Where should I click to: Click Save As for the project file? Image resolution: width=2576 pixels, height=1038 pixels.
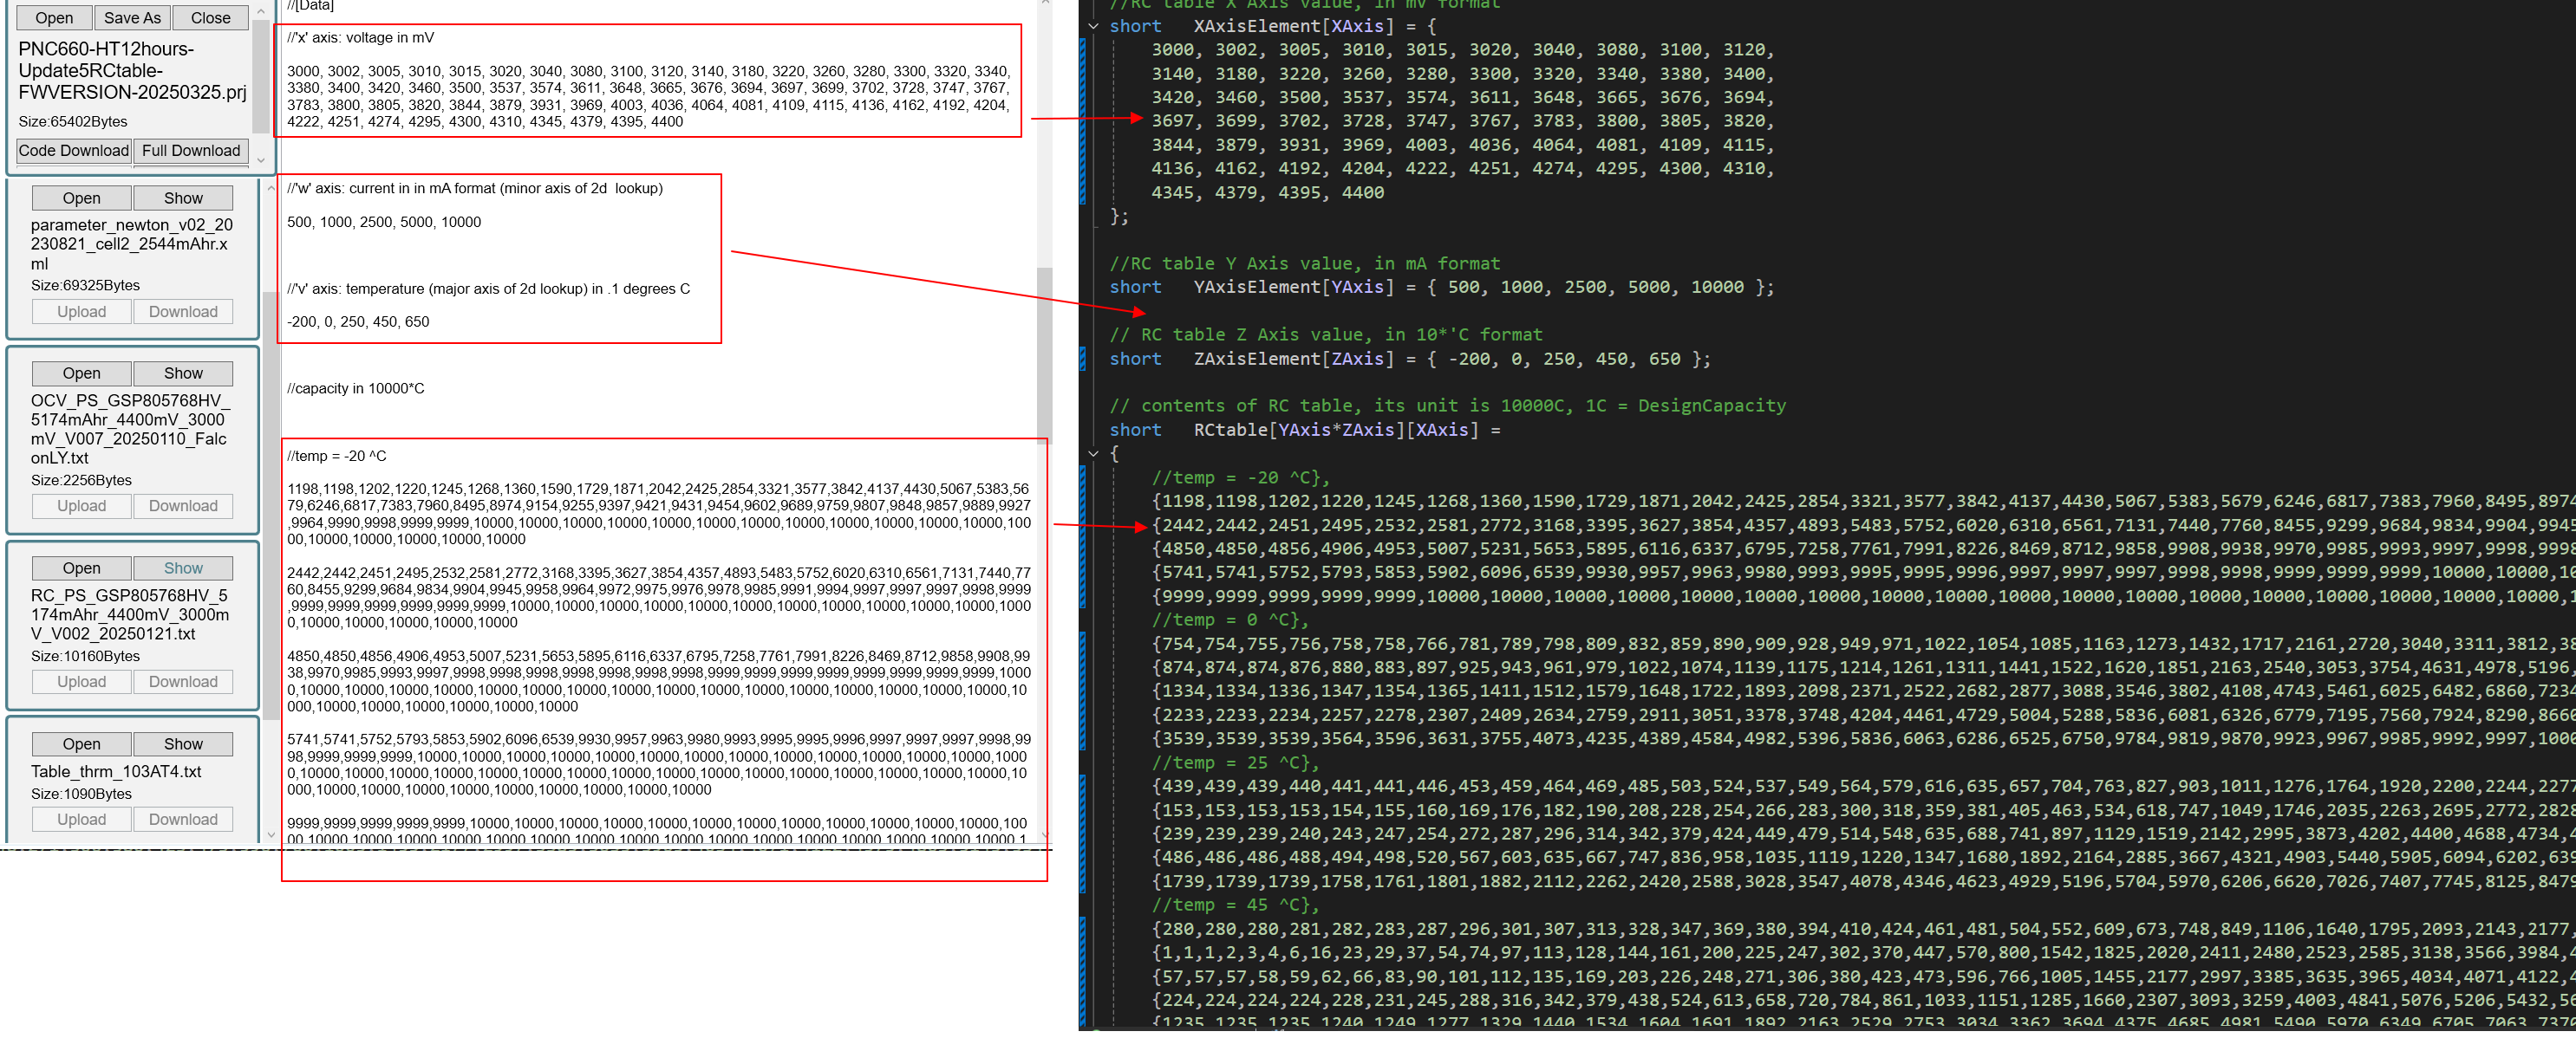(x=132, y=18)
